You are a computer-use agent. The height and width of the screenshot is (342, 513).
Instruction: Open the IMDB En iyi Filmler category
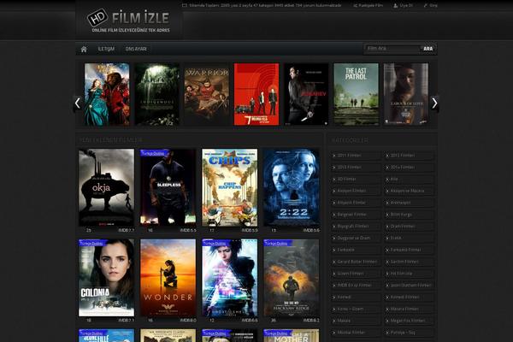coord(356,285)
